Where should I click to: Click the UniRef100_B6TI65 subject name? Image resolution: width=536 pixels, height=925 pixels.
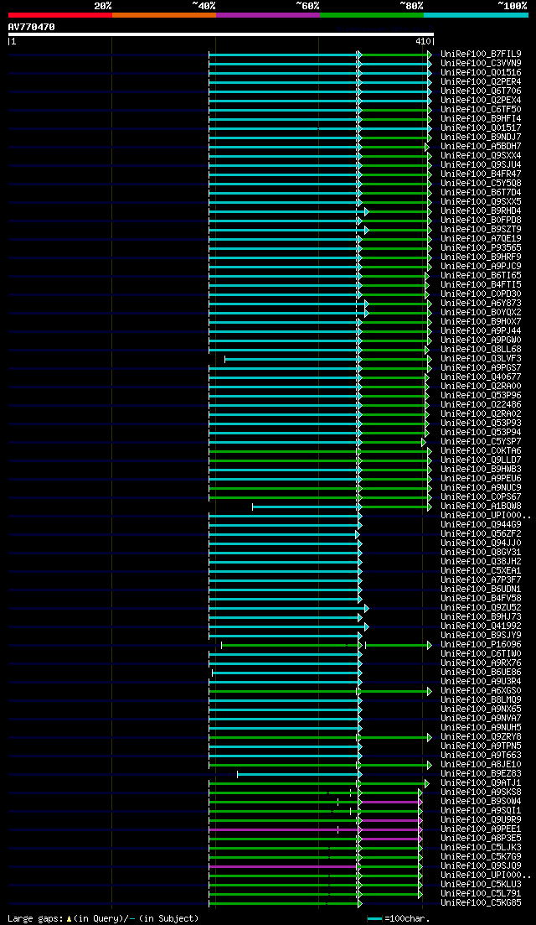(x=481, y=276)
